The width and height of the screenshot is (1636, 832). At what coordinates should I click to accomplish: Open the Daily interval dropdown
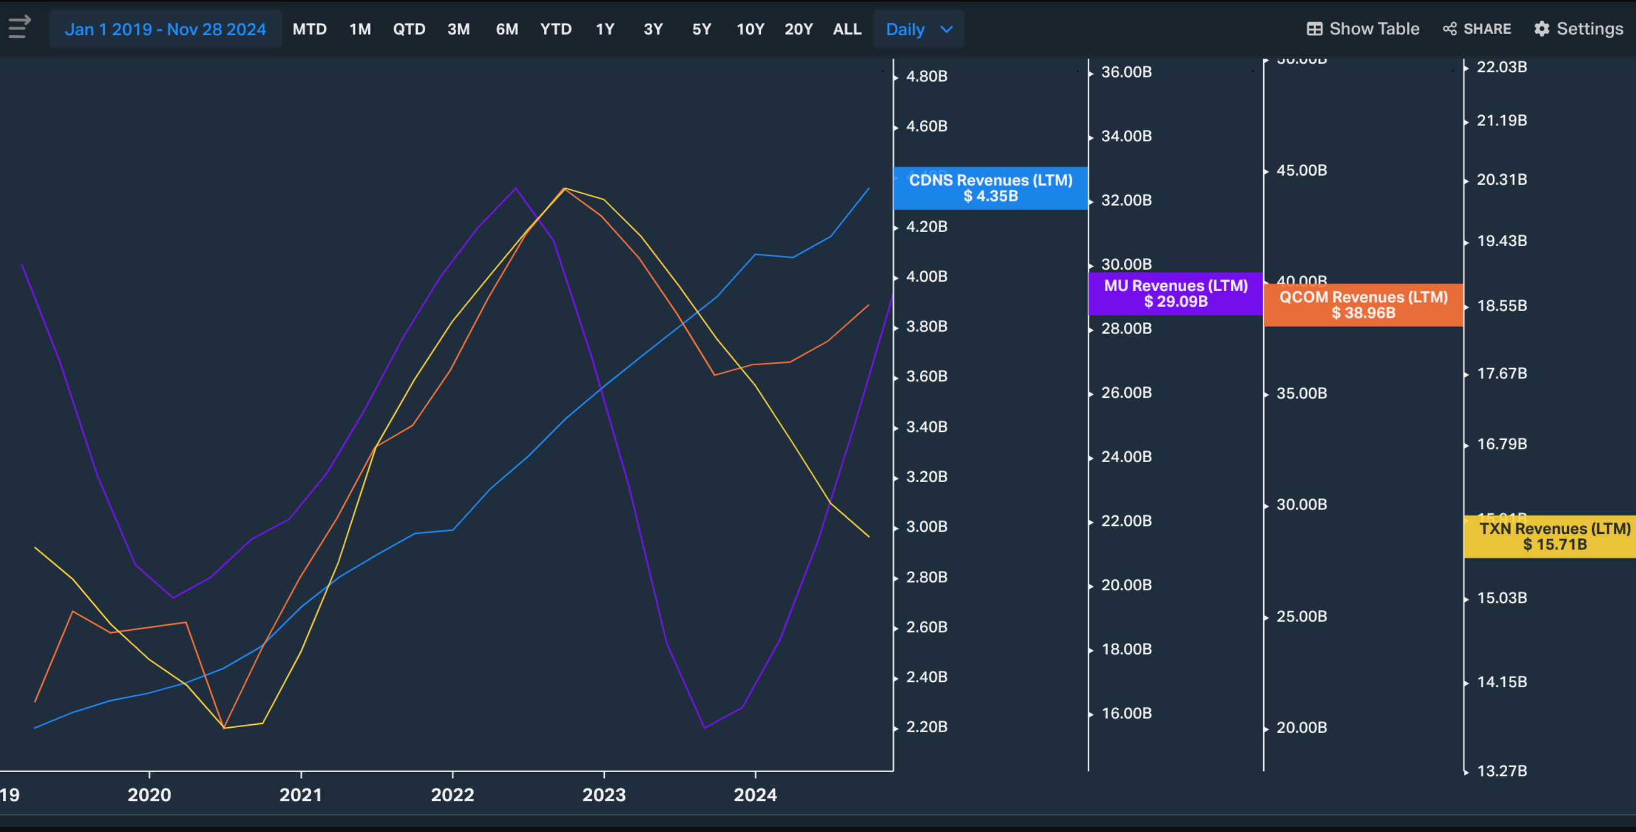[905, 29]
